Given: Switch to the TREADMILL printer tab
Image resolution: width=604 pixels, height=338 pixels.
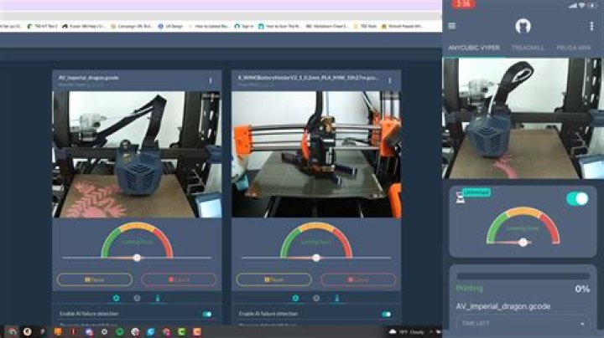Looking at the screenshot, I should tap(528, 48).
